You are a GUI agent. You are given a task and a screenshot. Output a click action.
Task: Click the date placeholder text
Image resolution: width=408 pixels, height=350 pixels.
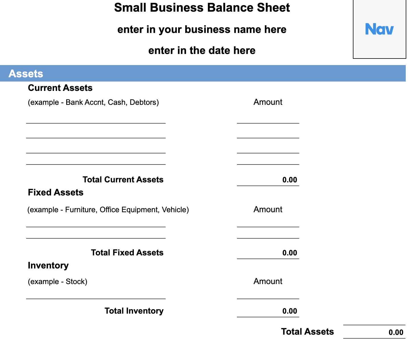point(202,50)
